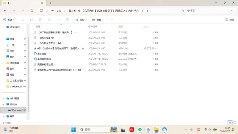
Task: Click the 新建 new item button
Action: (x=9, y=20)
